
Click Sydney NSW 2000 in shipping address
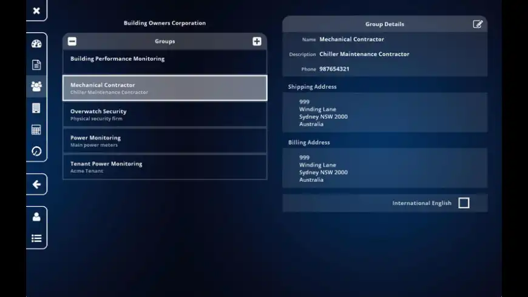tap(323, 117)
